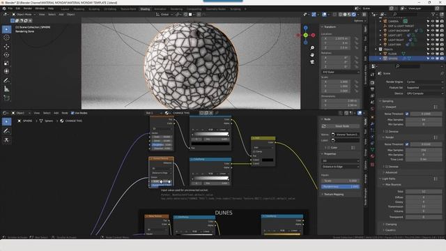Open the Window menu

pyautogui.click(x=40, y=8)
